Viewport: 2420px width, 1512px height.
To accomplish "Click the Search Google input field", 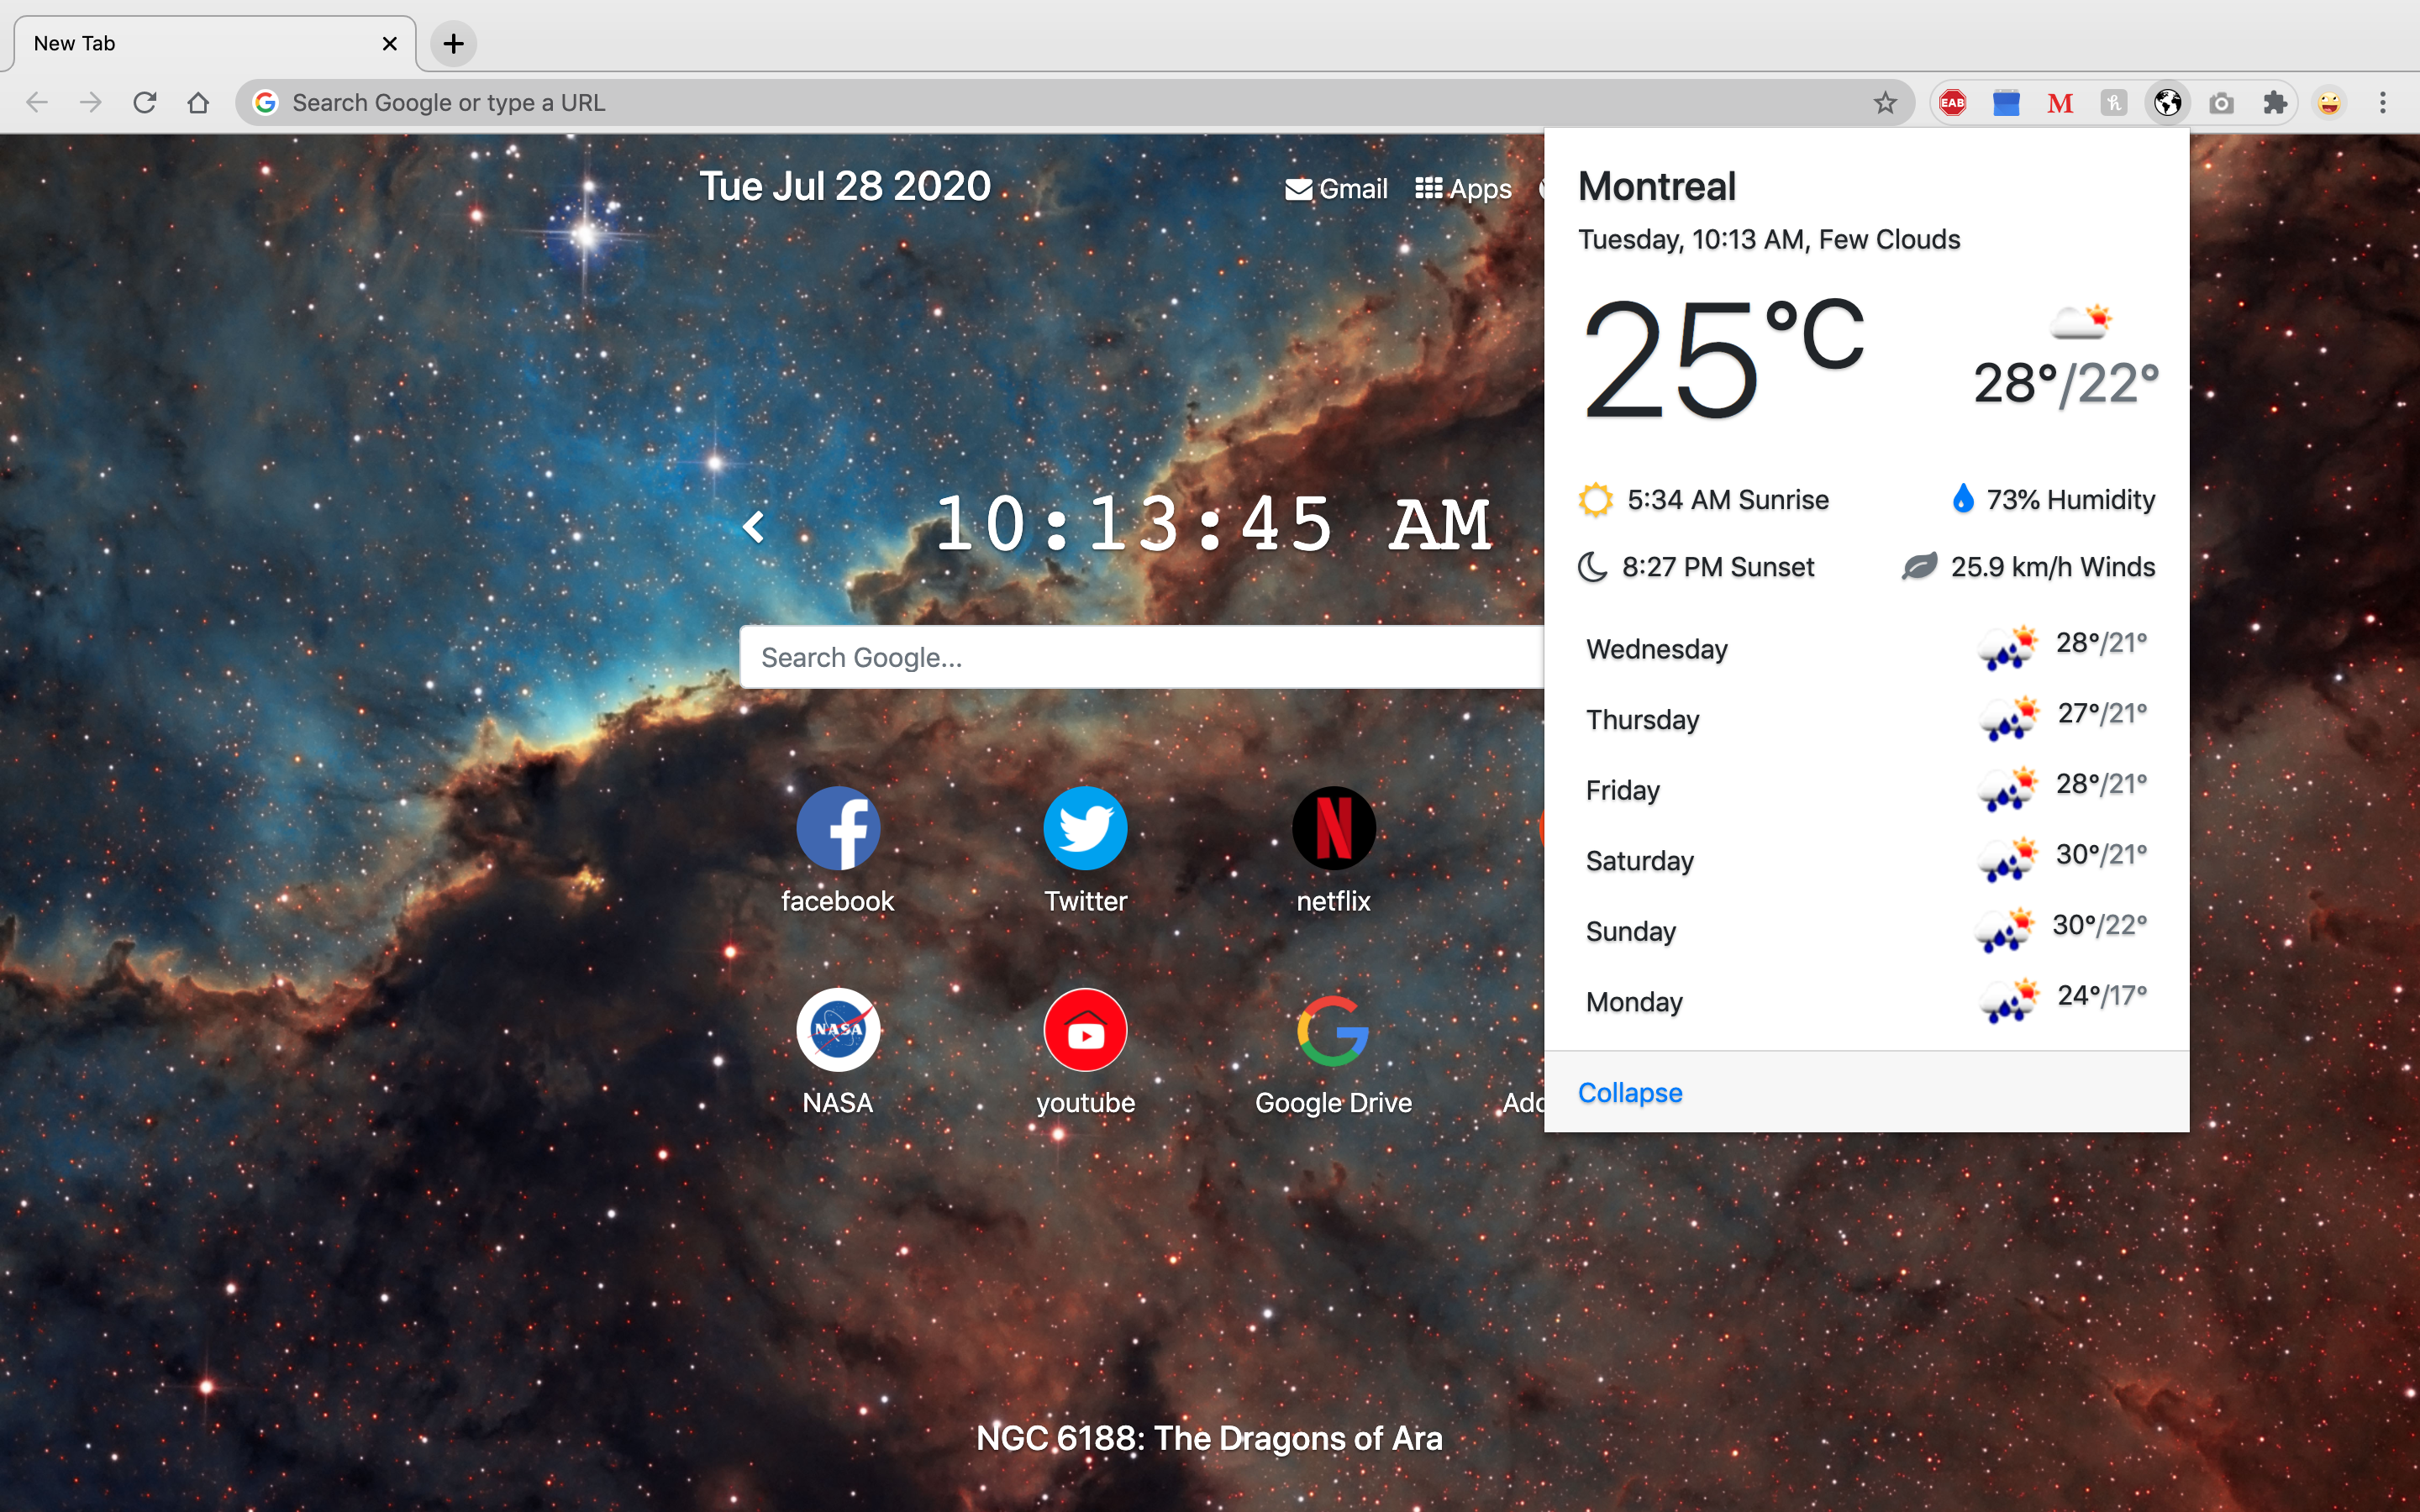I will [x=1140, y=657].
